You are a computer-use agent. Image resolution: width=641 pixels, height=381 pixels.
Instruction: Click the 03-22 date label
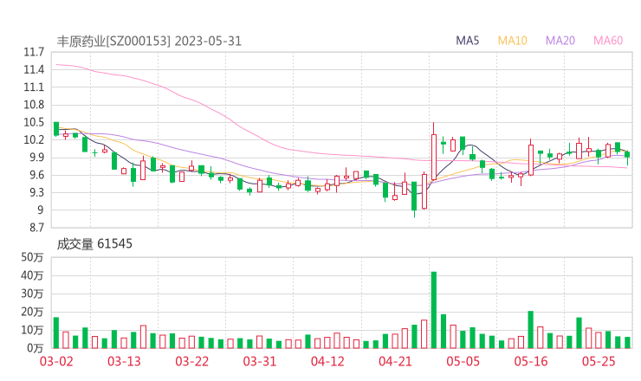point(192,361)
